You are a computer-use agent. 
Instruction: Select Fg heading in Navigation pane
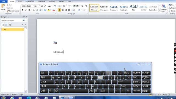tap(13, 29)
